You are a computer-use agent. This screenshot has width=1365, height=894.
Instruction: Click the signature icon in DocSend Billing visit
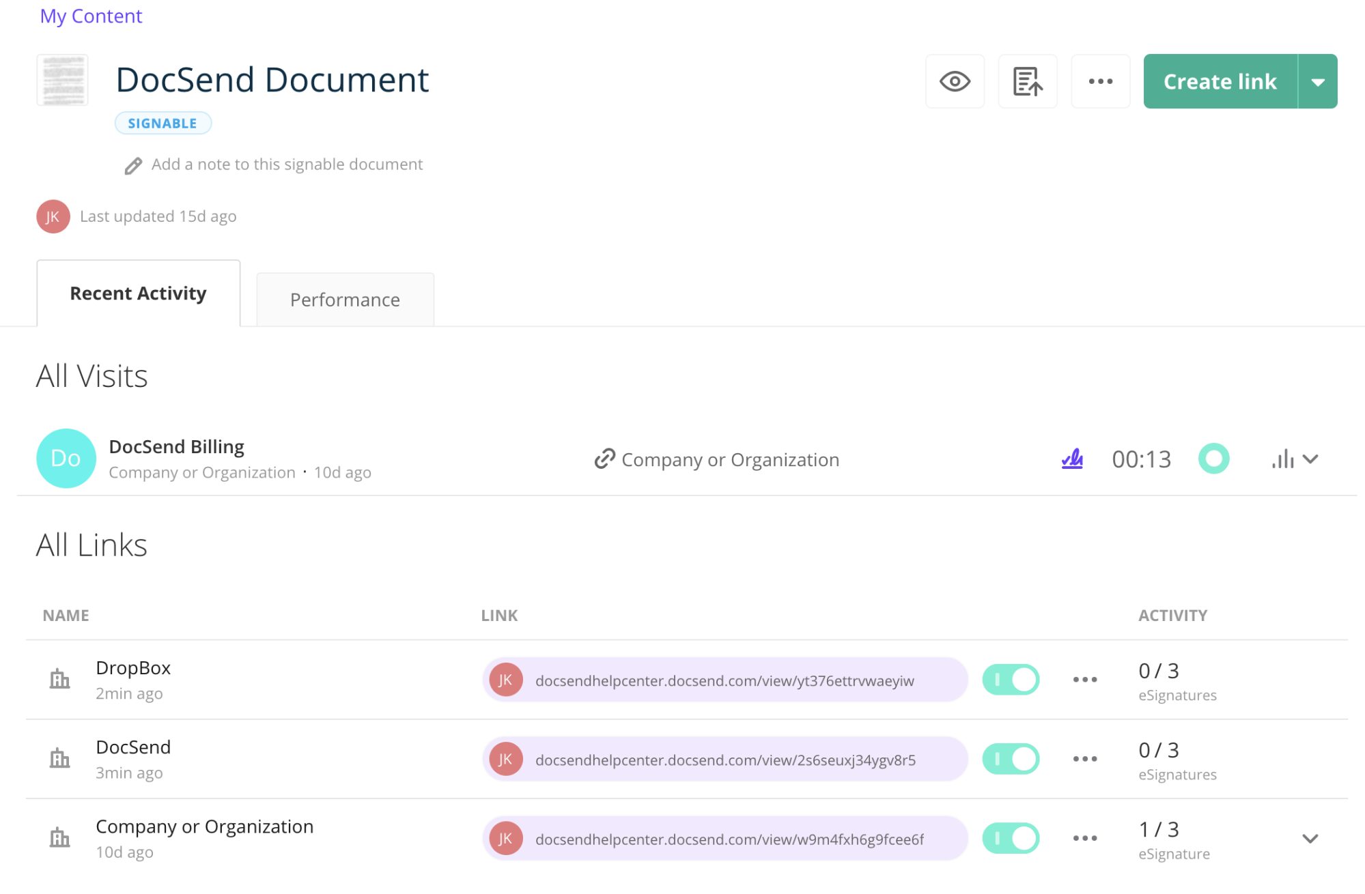[1072, 459]
